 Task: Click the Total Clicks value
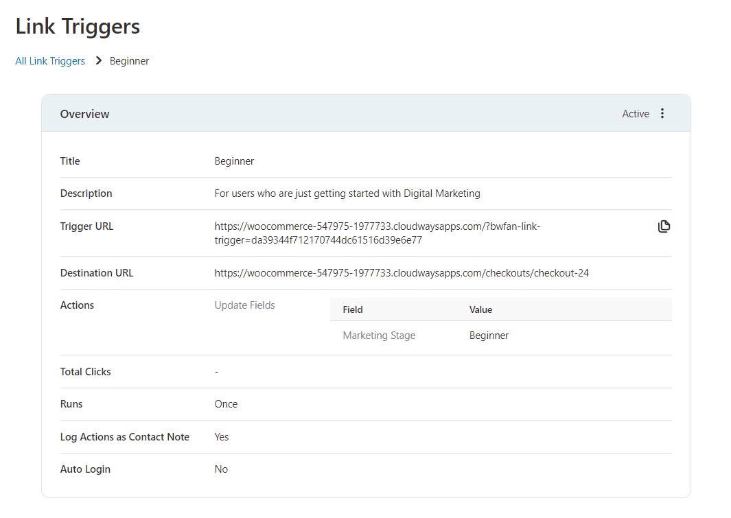[216, 371]
